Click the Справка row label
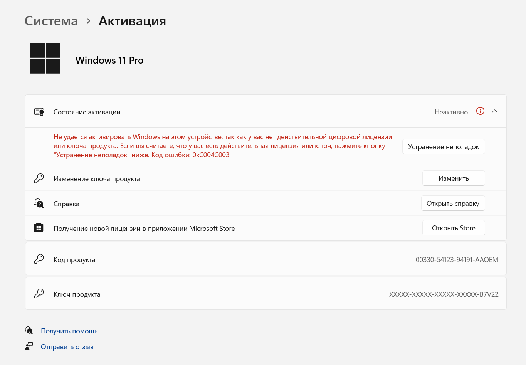 point(66,204)
